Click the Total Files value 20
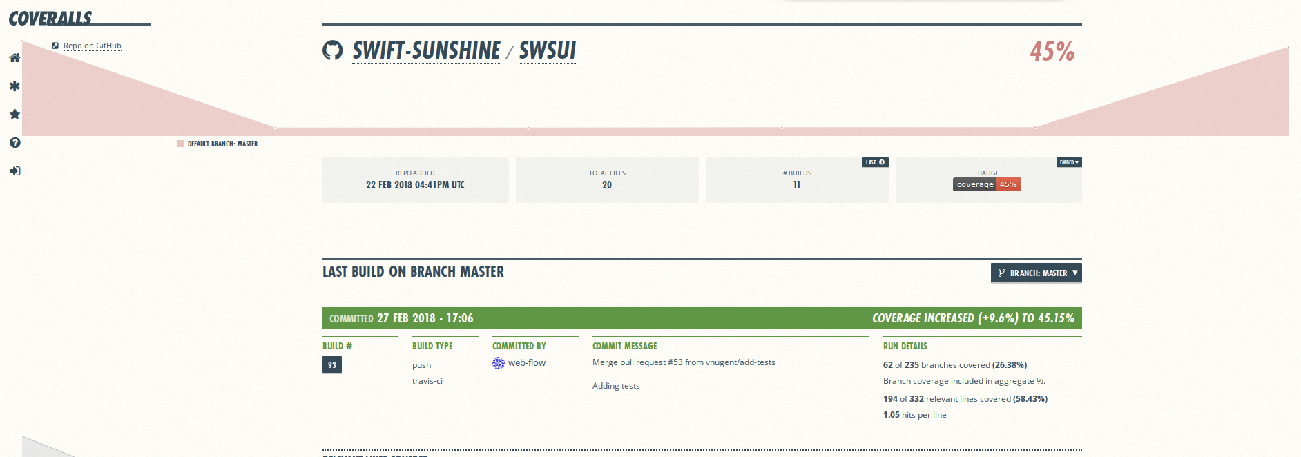Image resolution: width=1301 pixels, height=457 pixels. (607, 185)
